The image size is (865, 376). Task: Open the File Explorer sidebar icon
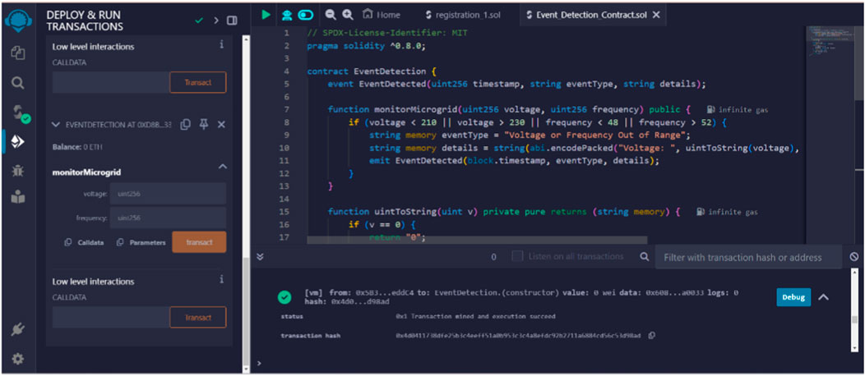point(17,53)
